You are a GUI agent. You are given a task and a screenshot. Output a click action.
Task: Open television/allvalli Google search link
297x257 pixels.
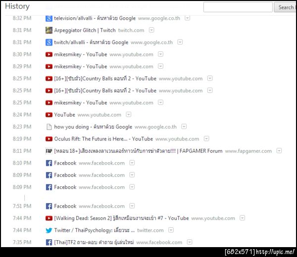tap(95, 18)
